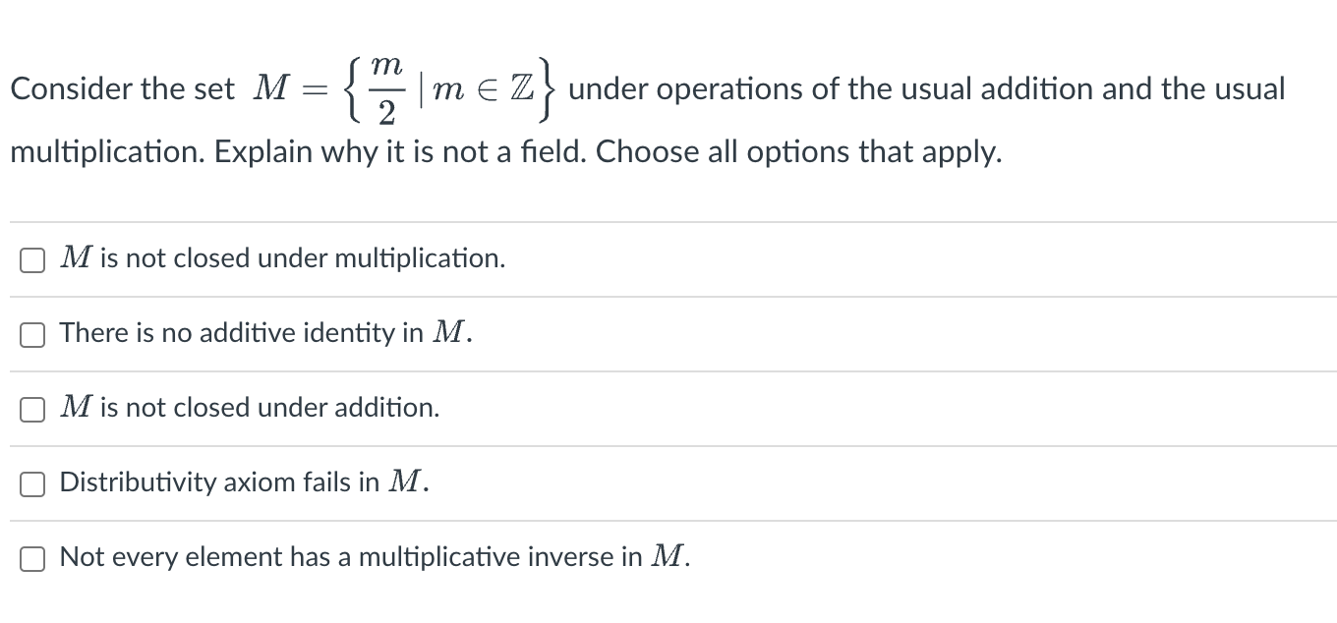1337x623 pixels.
Task: Check 'Distributivity axiom fails in M'
Action: coord(32,482)
